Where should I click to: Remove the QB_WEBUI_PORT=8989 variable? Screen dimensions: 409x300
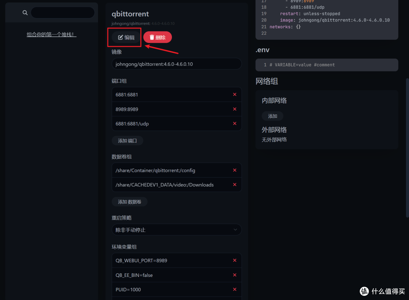pos(235,260)
